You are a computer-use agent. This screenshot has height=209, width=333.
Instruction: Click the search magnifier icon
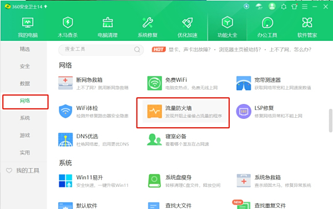click(137, 50)
